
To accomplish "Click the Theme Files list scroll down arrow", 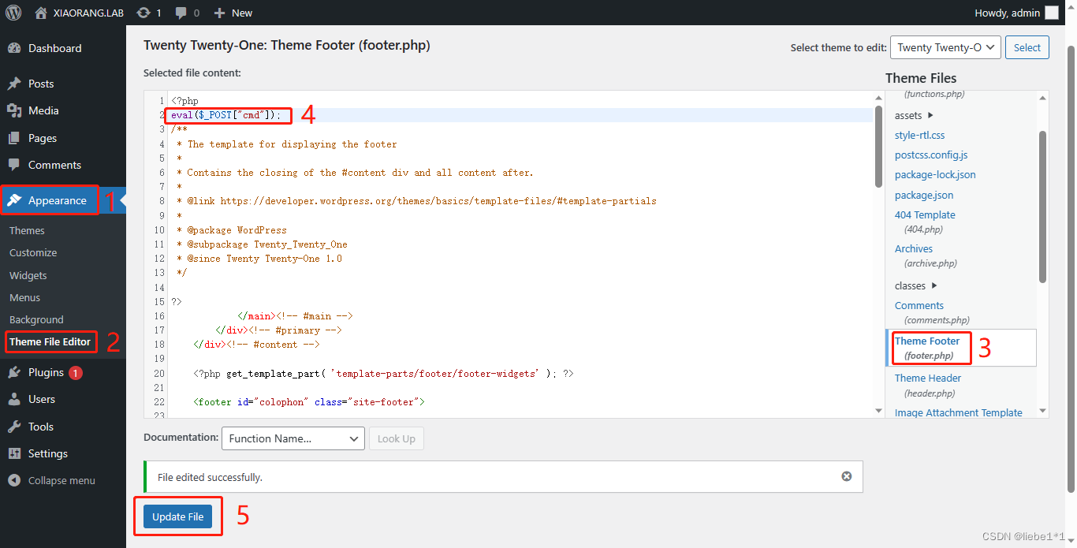I will pos(1042,411).
